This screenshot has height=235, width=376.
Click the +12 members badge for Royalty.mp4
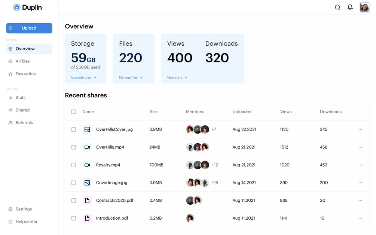(x=215, y=165)
